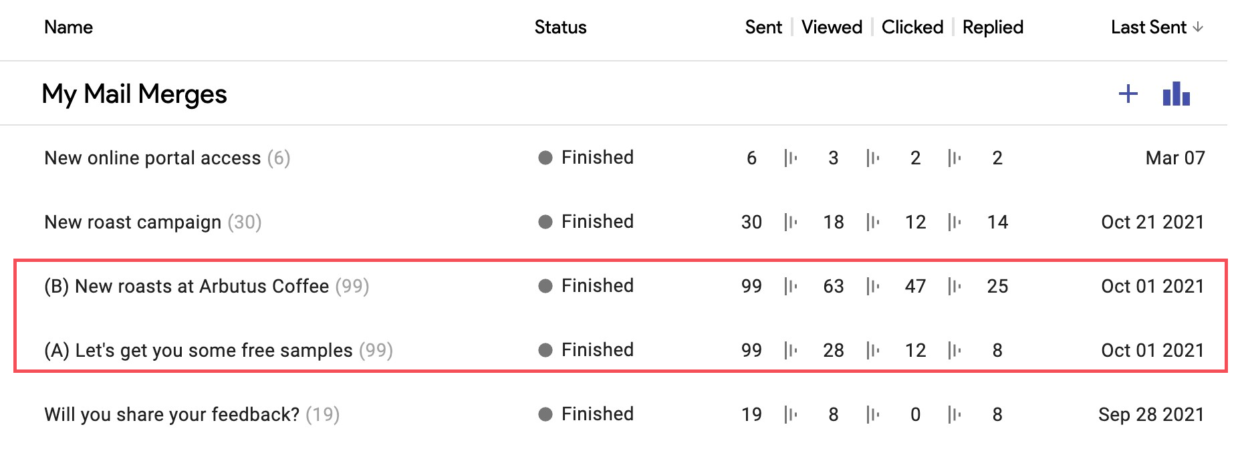Click the Finished status dot on (A) Let's get you some free samples

point(546,349)
